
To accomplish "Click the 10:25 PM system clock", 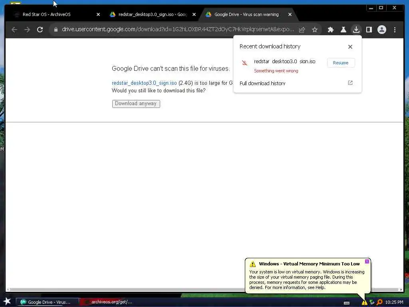I will pyautogui.click(x=394, y=302).
